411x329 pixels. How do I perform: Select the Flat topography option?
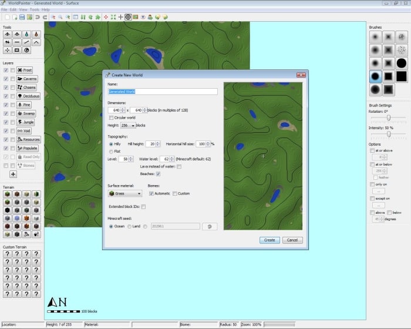click(111, 152)
